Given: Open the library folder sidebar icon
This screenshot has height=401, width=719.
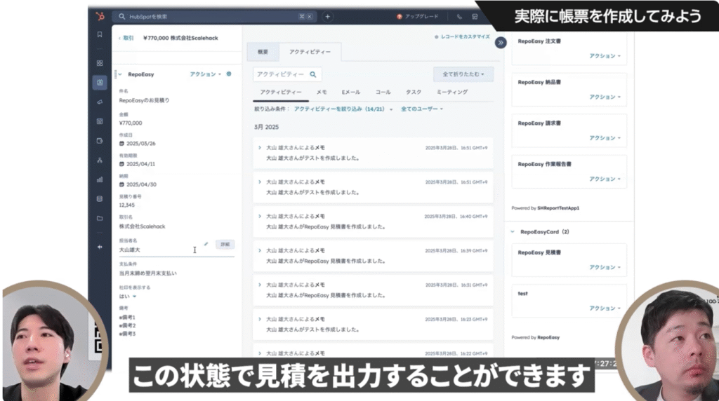Looking at the screenshot, I should (100, 218).
